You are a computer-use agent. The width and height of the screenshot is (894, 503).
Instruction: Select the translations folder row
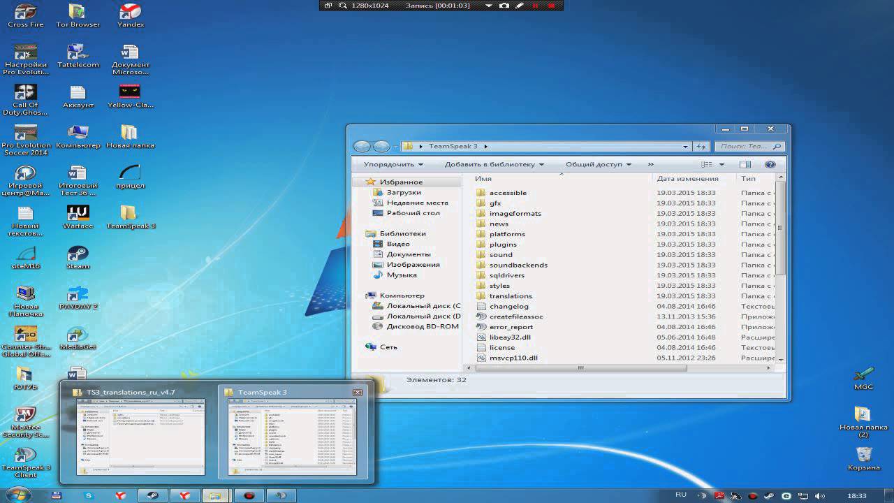(x=625, y=296)
